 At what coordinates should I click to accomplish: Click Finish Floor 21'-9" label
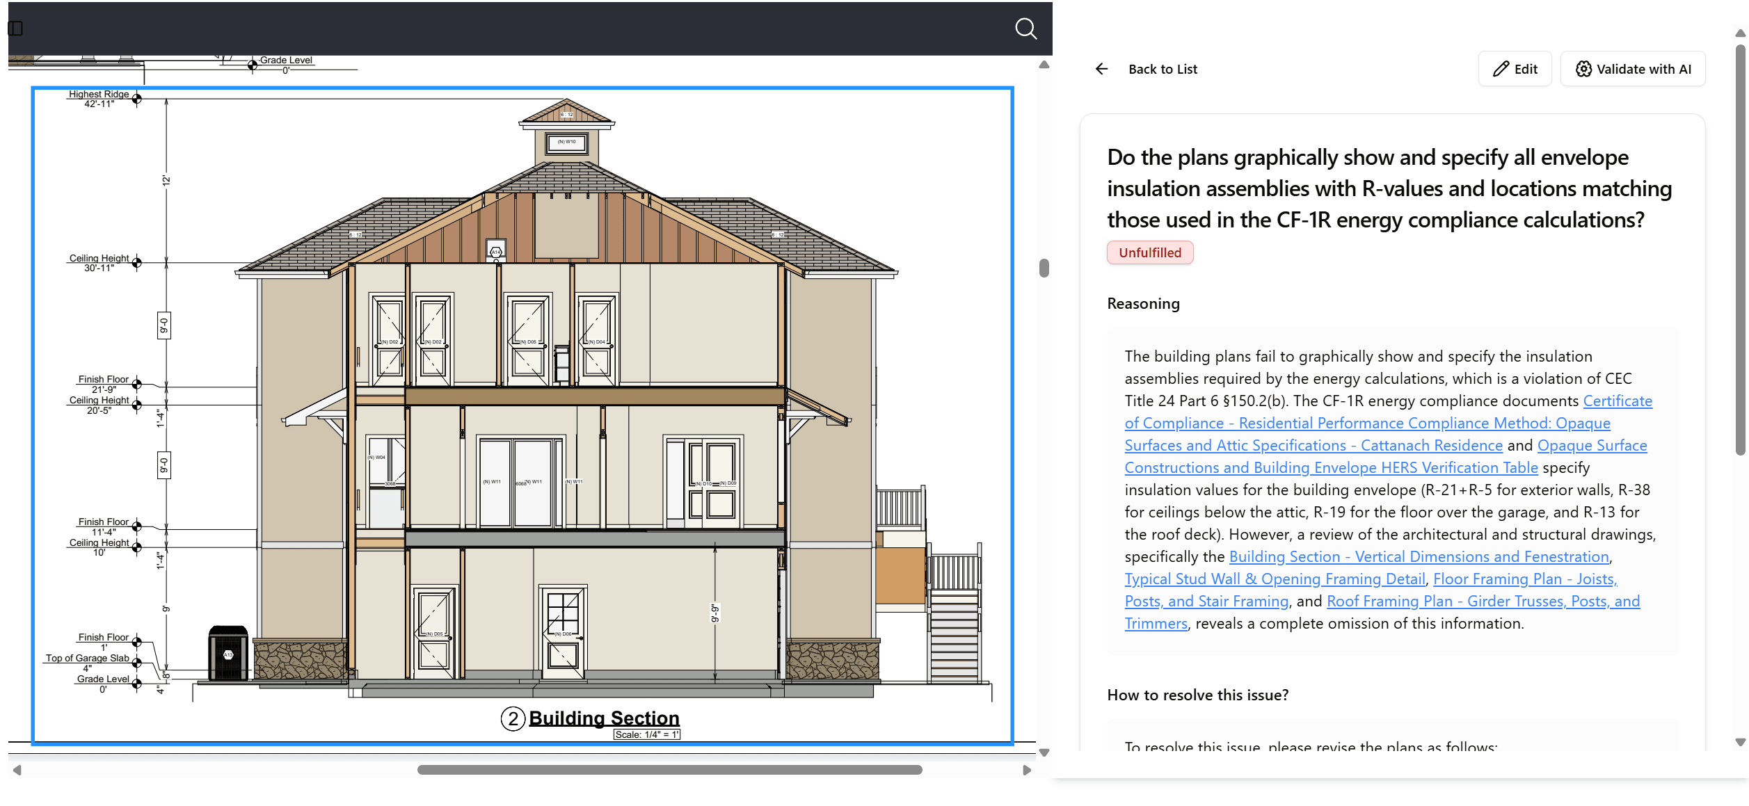tap(103, 384)
